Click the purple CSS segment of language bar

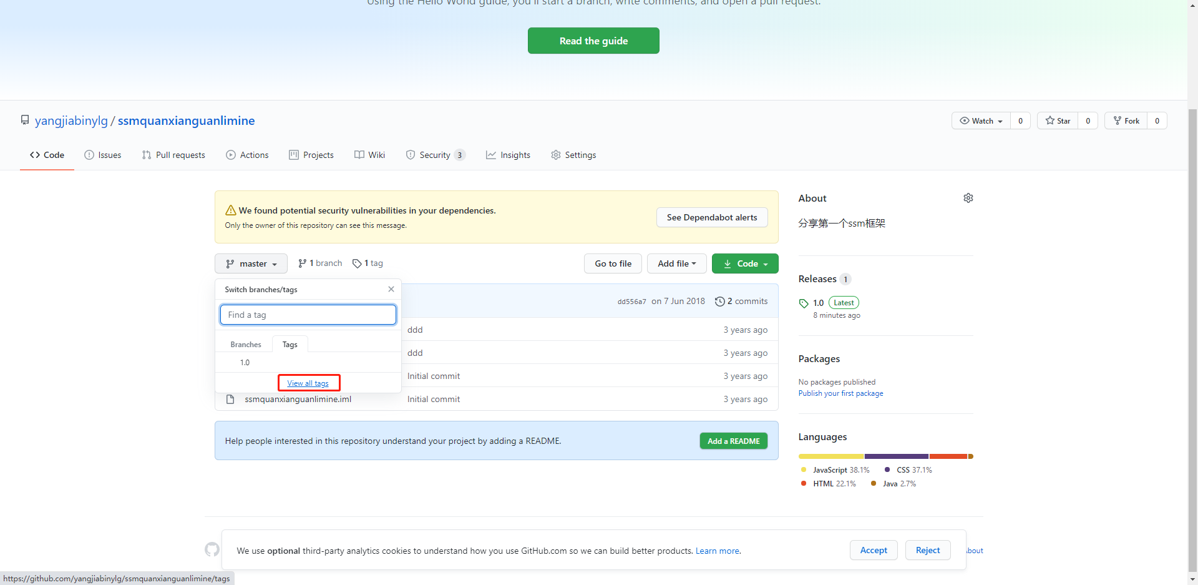point(897,456)
